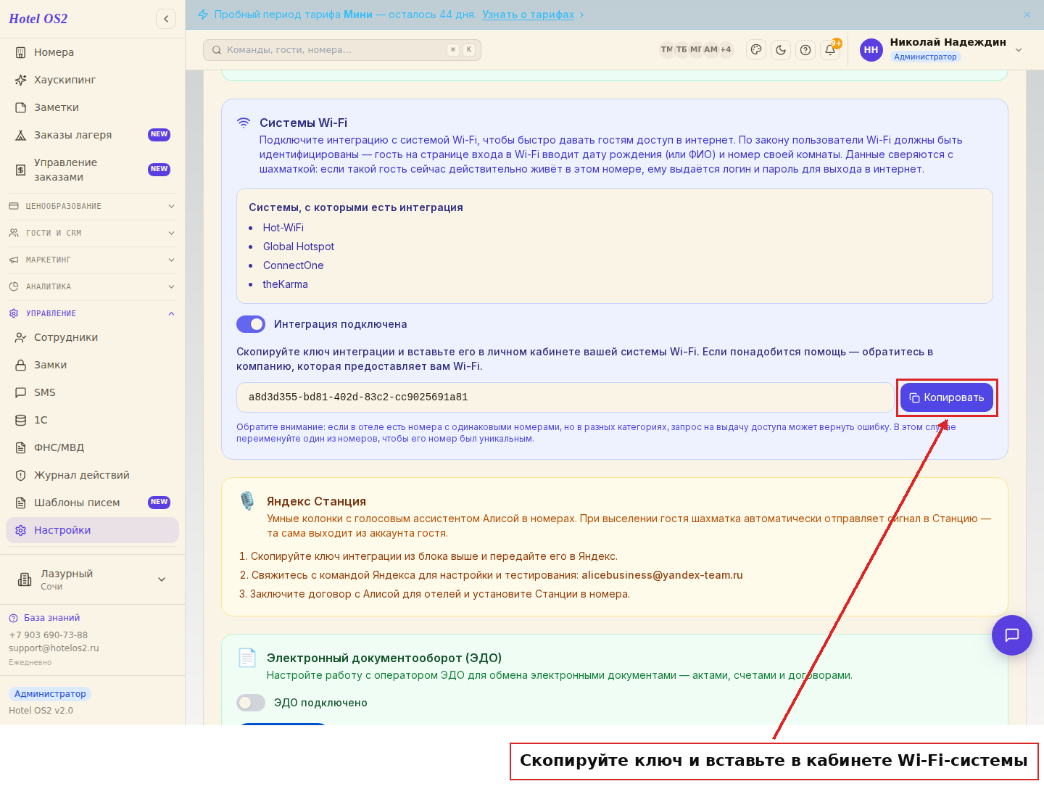Open ФНС/МВД sidebar item

coord(92,447)
